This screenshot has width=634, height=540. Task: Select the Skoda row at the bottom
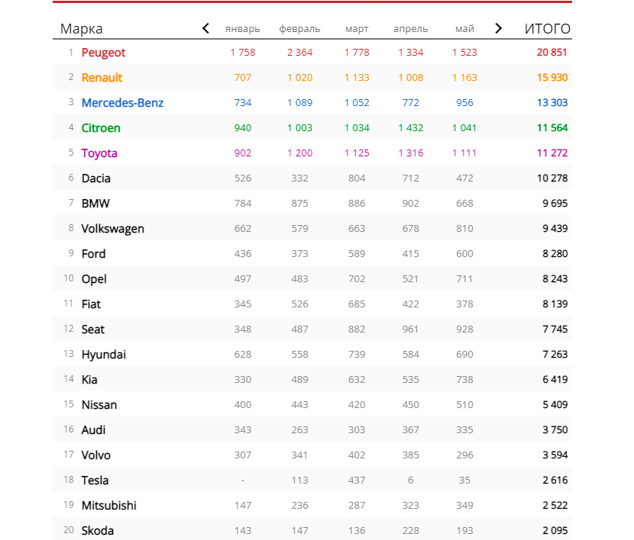coord(98,531)
